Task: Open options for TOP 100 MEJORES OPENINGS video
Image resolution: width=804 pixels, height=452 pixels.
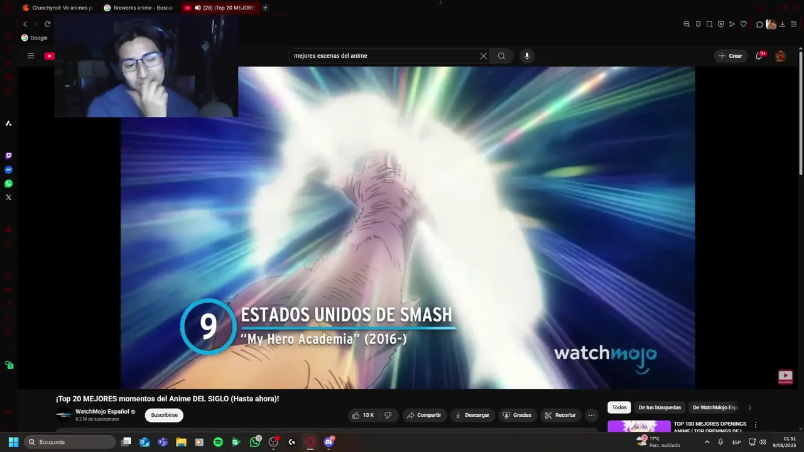Action: [756, 425]
